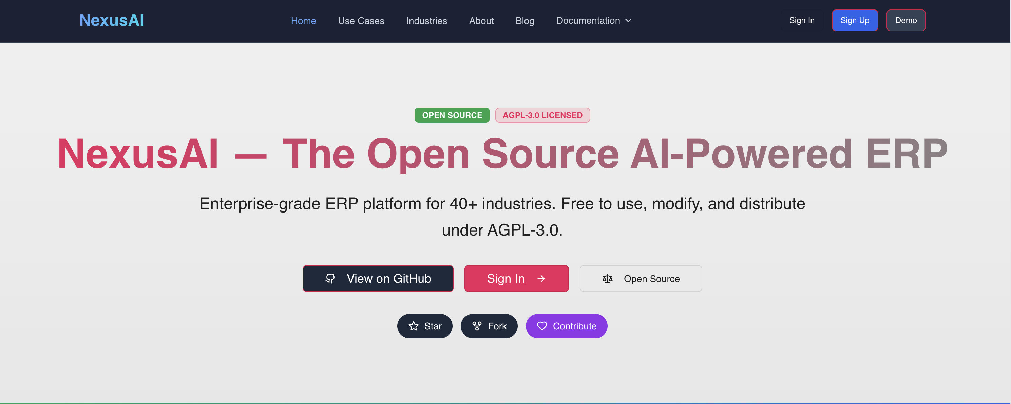Click the Documentation chevron arrow
The image size is (1011, 404).
(629, 20)
